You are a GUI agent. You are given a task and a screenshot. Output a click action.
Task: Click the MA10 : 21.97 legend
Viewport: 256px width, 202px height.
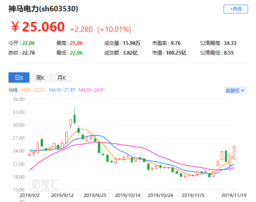(x=62, y=90)
